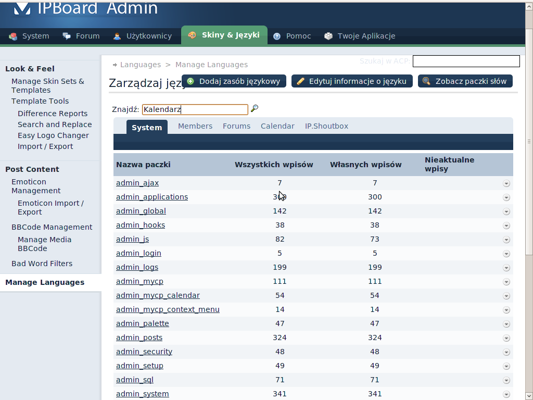
Task: Open the admin_mycp_calendar pack link
Action: (158, 295)
